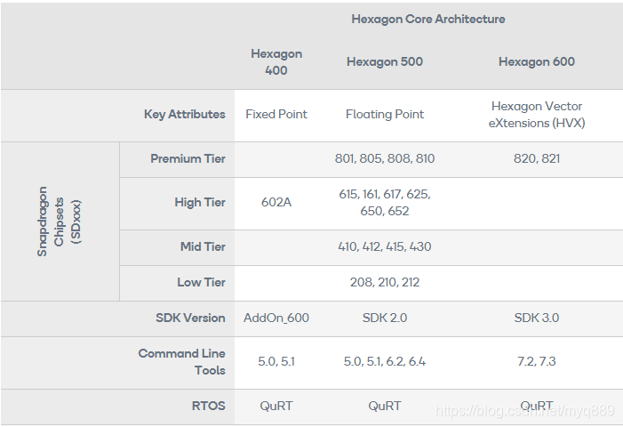Click the Key Attributes row label
The height and width of the screenshot is (427, 623).
tap(184, 114)
